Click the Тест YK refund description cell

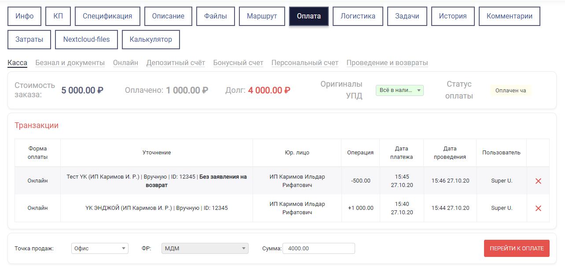(157, 181)
